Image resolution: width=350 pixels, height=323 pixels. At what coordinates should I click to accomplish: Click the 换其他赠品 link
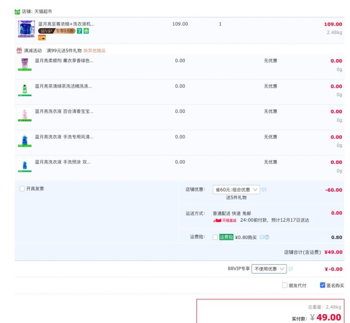pyautogui.click(x=94, y=51)
